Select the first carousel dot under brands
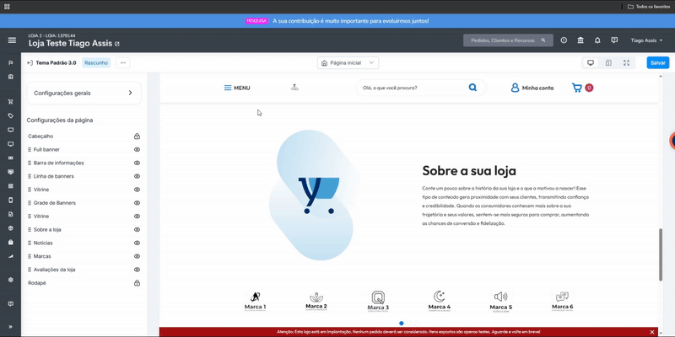Image resolution: width=675 pixels, height=337 pixels. click(x=402, y=323)
